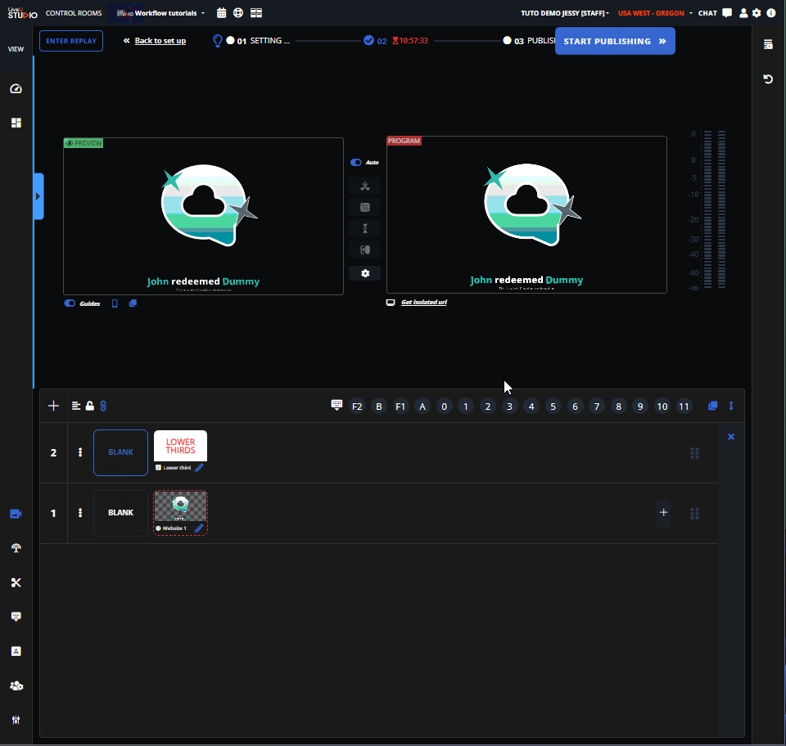
Task: Select the fourth transition icon above the gear
Action: [365, 249]
